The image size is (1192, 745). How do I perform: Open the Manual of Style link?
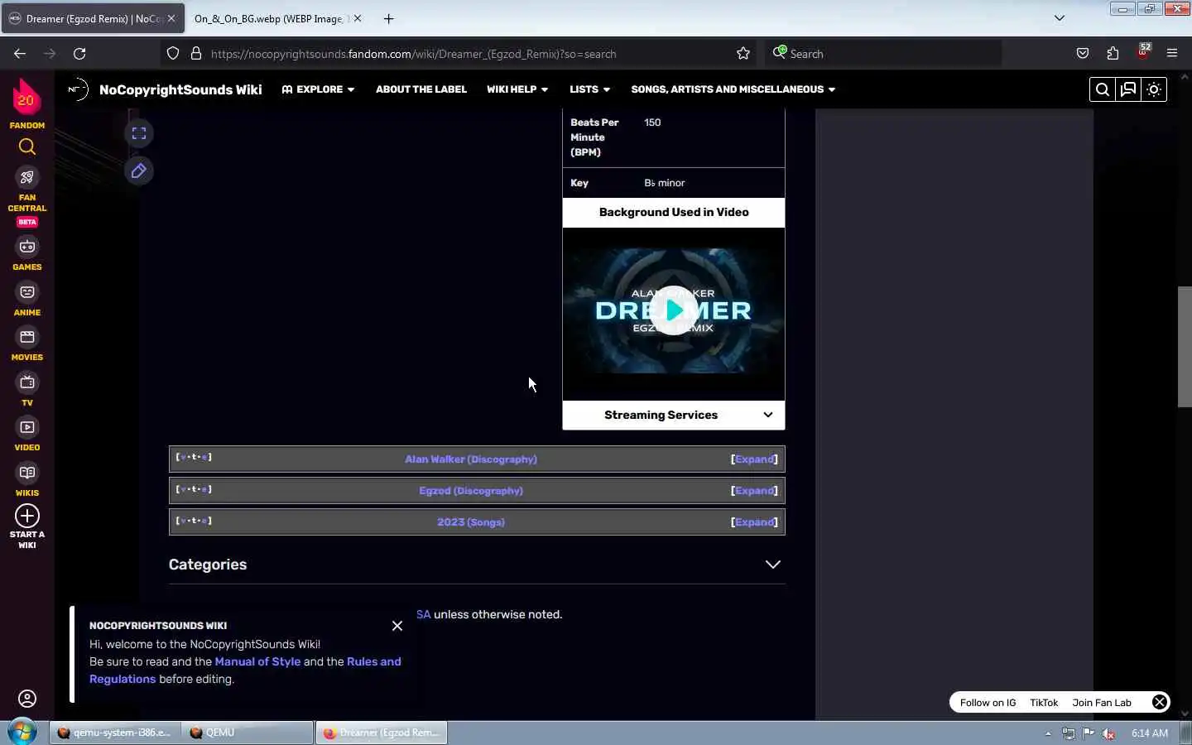pyautogui.click(x=257, y=661)
